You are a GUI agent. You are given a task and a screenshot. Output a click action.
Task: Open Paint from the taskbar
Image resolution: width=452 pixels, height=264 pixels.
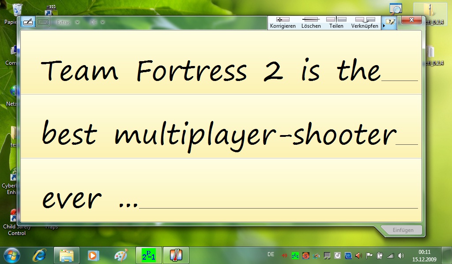tap(121, 255)
